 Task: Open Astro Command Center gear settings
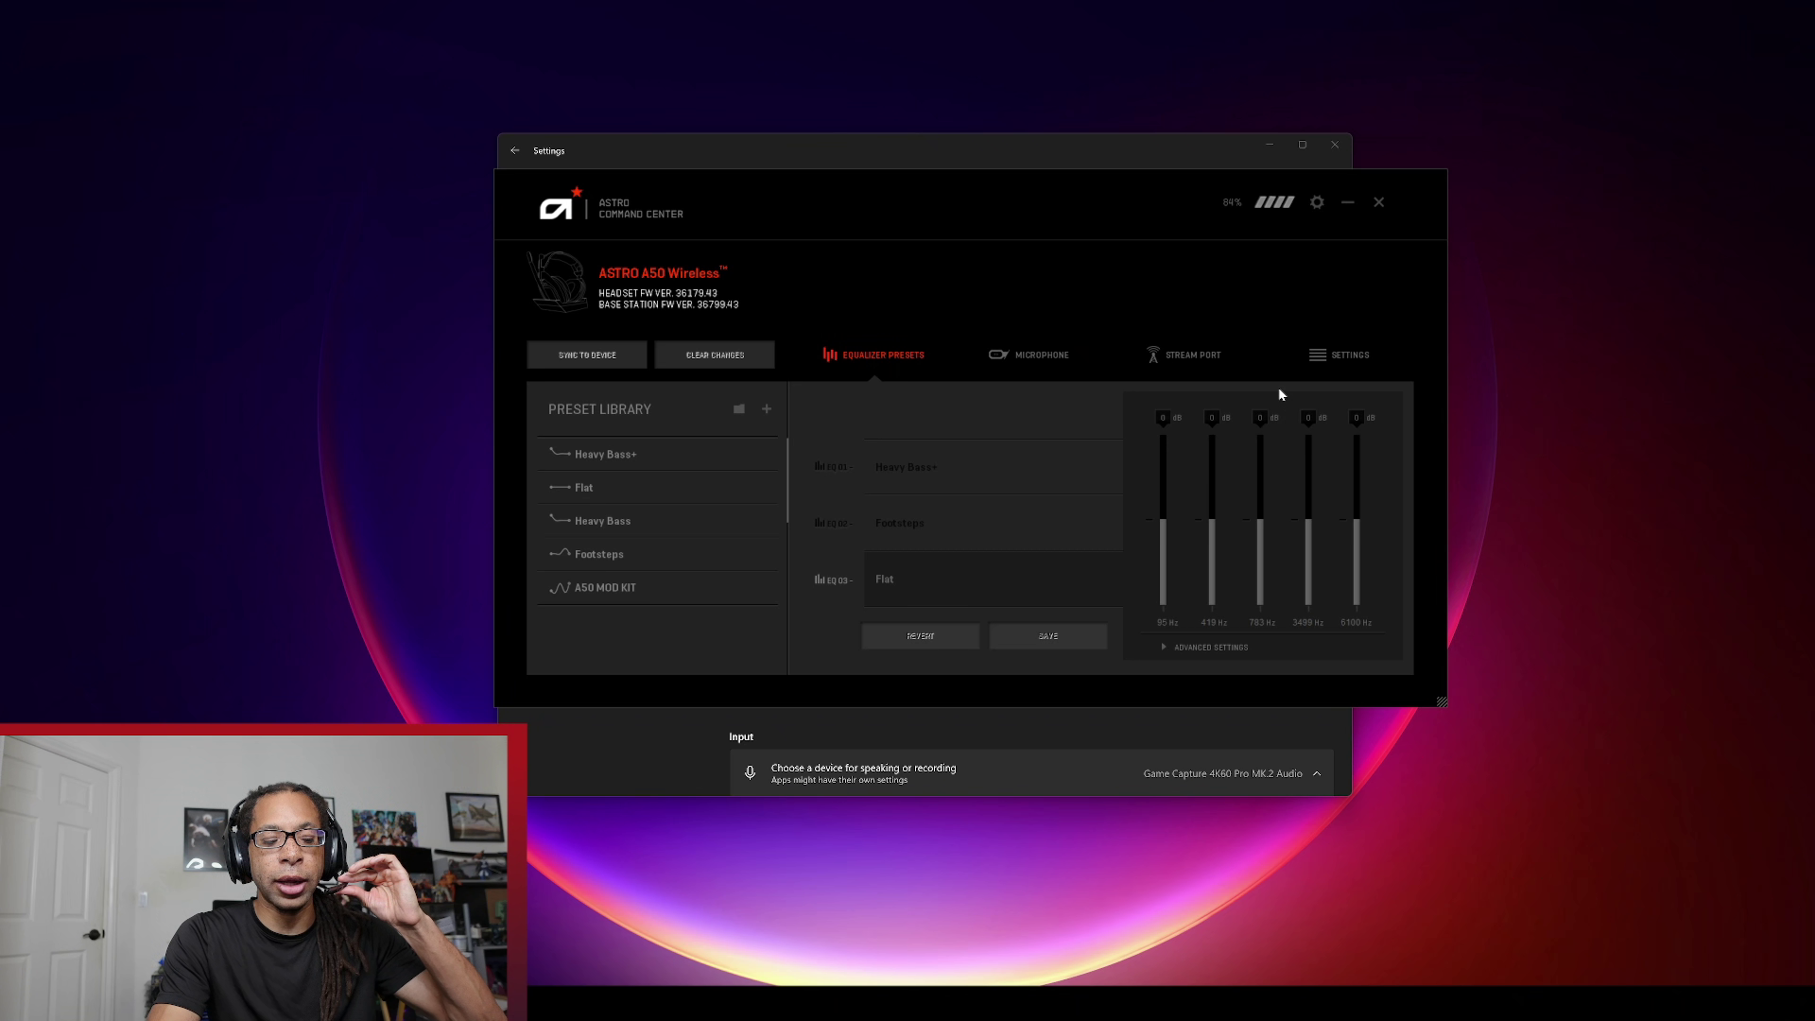(x=1317, y=202)
